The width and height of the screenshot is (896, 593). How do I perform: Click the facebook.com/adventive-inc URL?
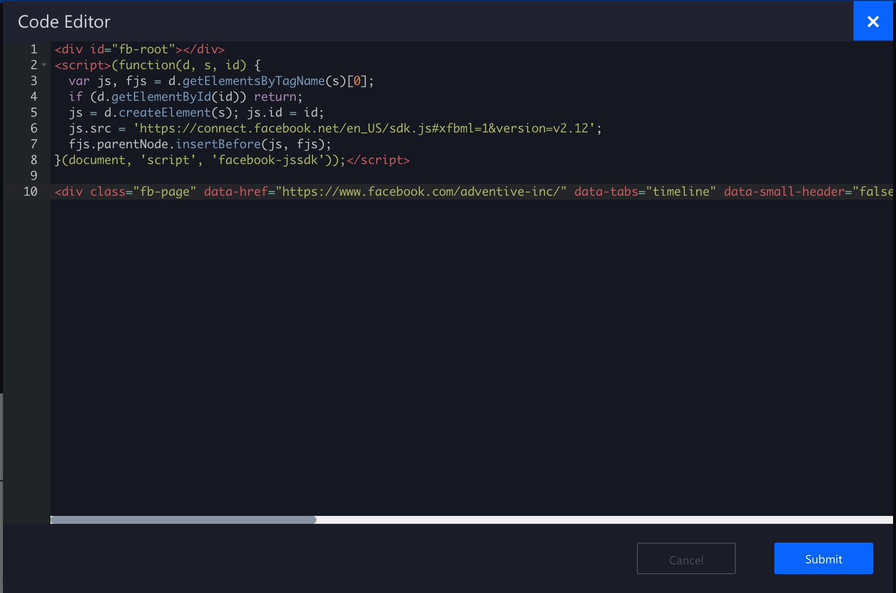[x=421, y=192]
